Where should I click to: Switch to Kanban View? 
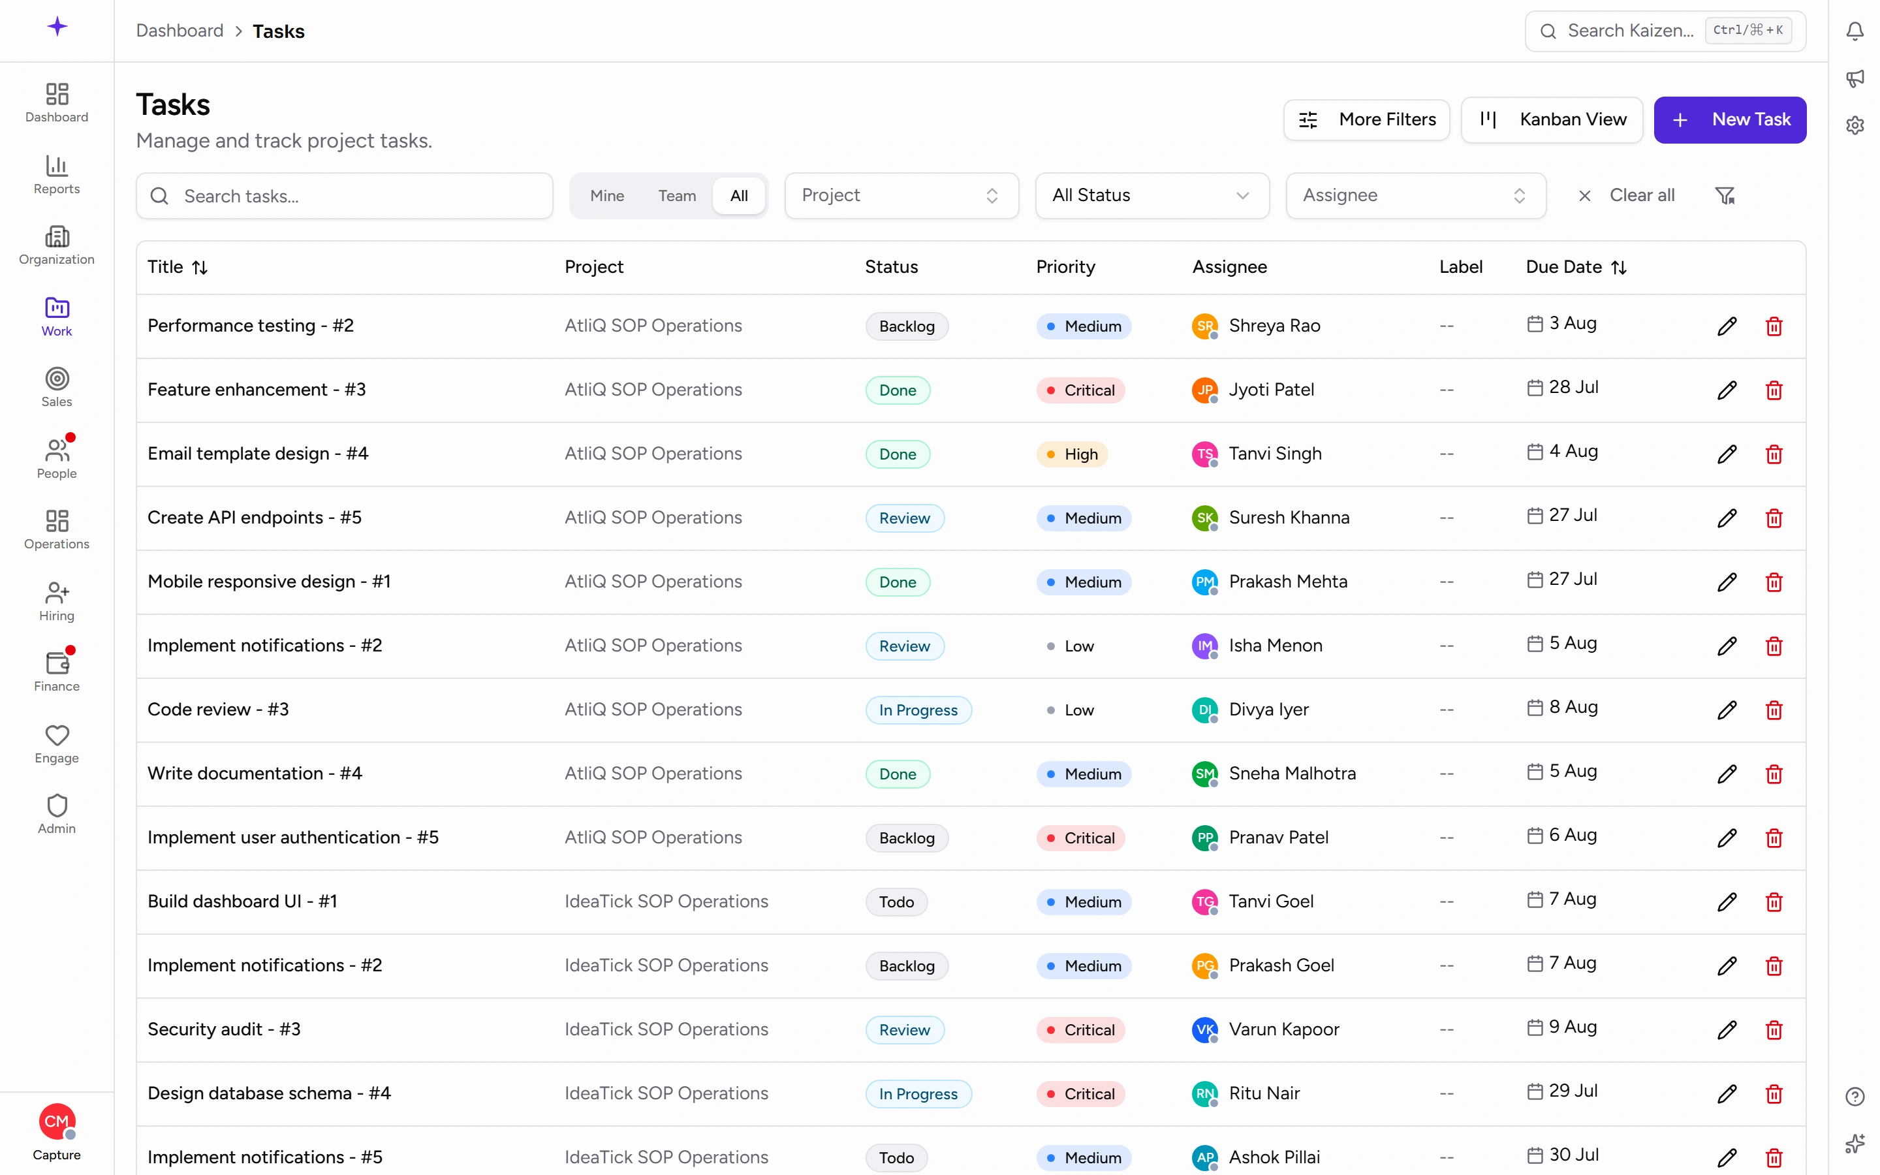coord(1552,119)
